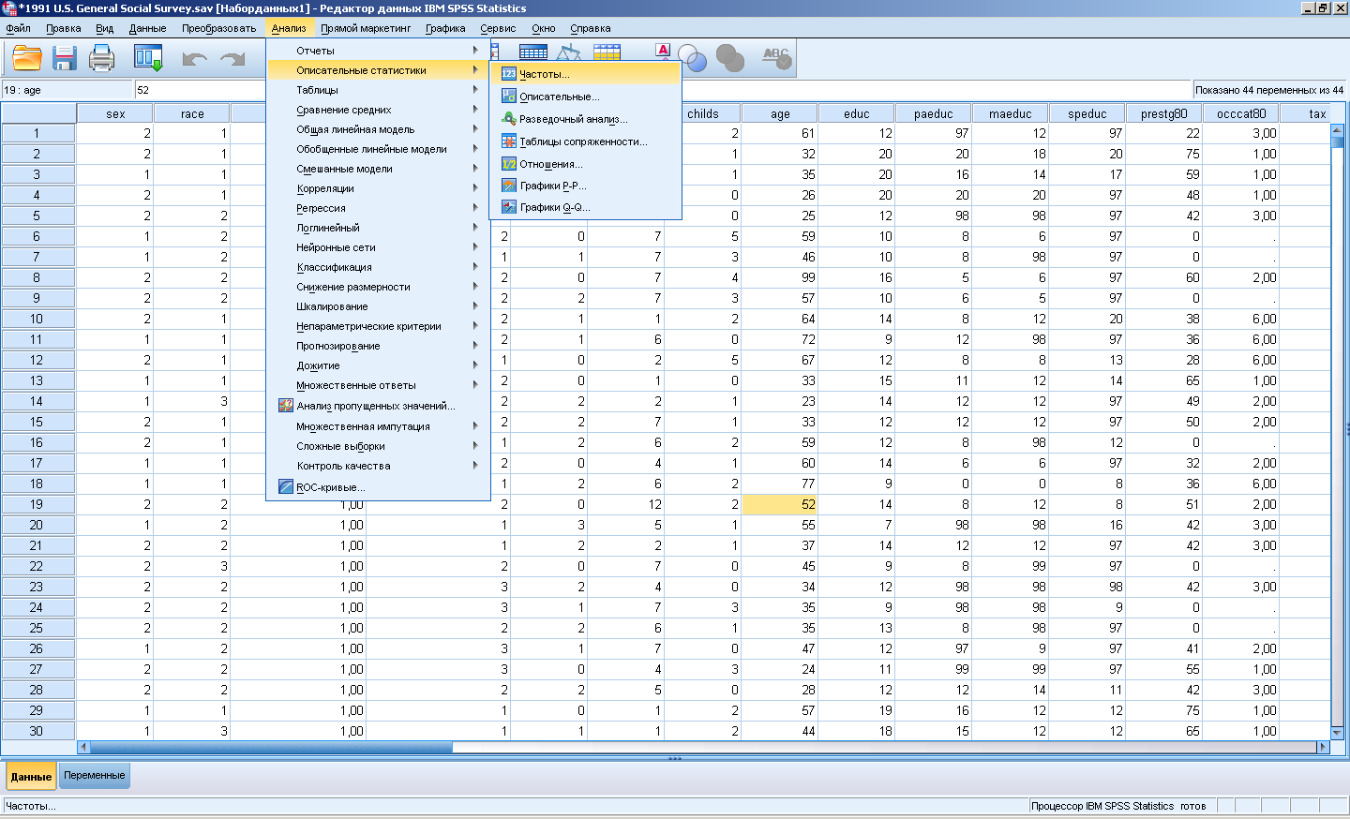
Task: Open the Частоты submenu item
Action: pyautogui.click(x=545, y=74)
